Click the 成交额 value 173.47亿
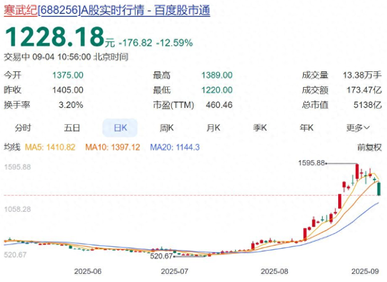 (x=364, y=90)
